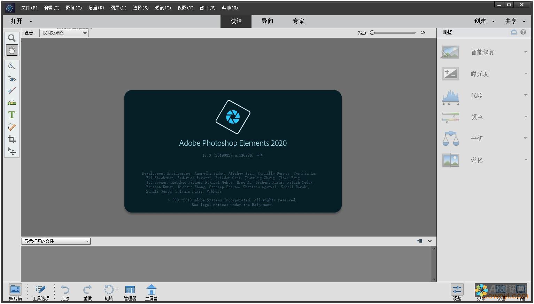Open the Select 选择(S) menu
Viewport: 534px width, 304px height.
(141, 8)
